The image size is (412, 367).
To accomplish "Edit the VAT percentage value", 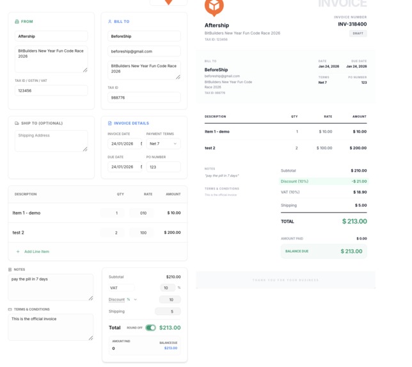I will click(x=168, y=288).
